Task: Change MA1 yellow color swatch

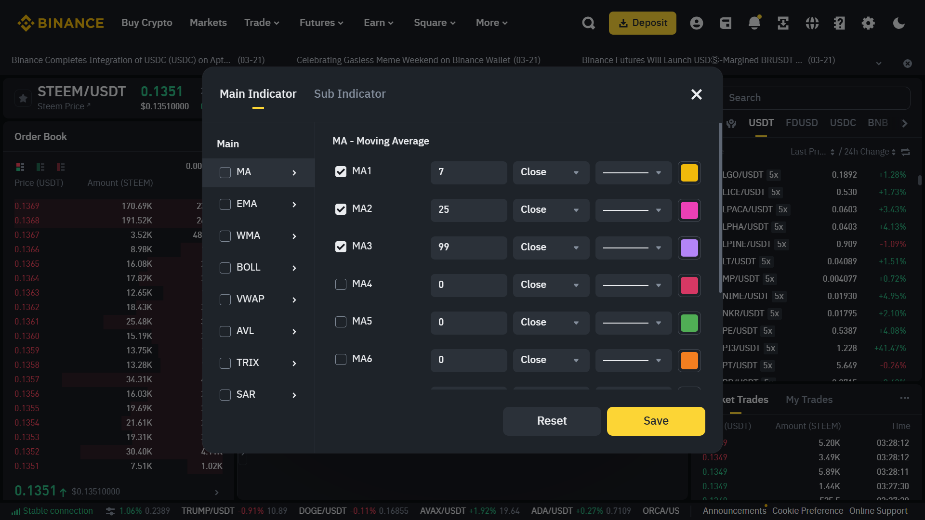Action: [x=689, y=173]
